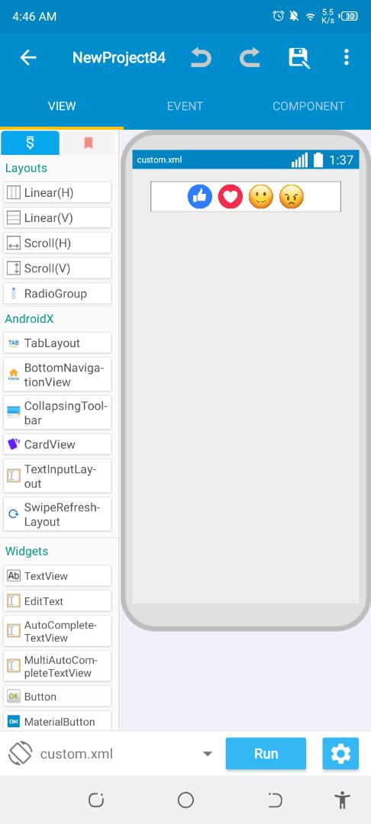
Task: Select the thumbs-up like image
Action: point(200,197)
